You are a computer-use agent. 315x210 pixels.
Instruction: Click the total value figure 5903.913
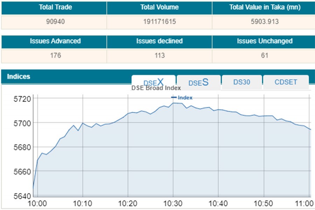(264, 22)
